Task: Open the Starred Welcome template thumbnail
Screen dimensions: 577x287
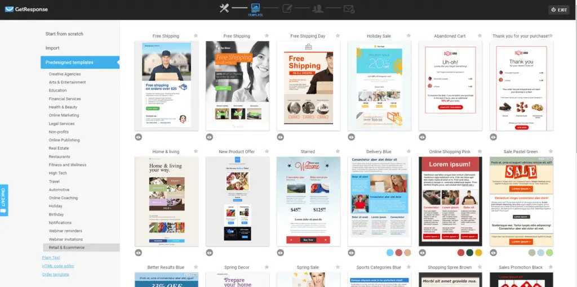Action: (x=308, y=201)
